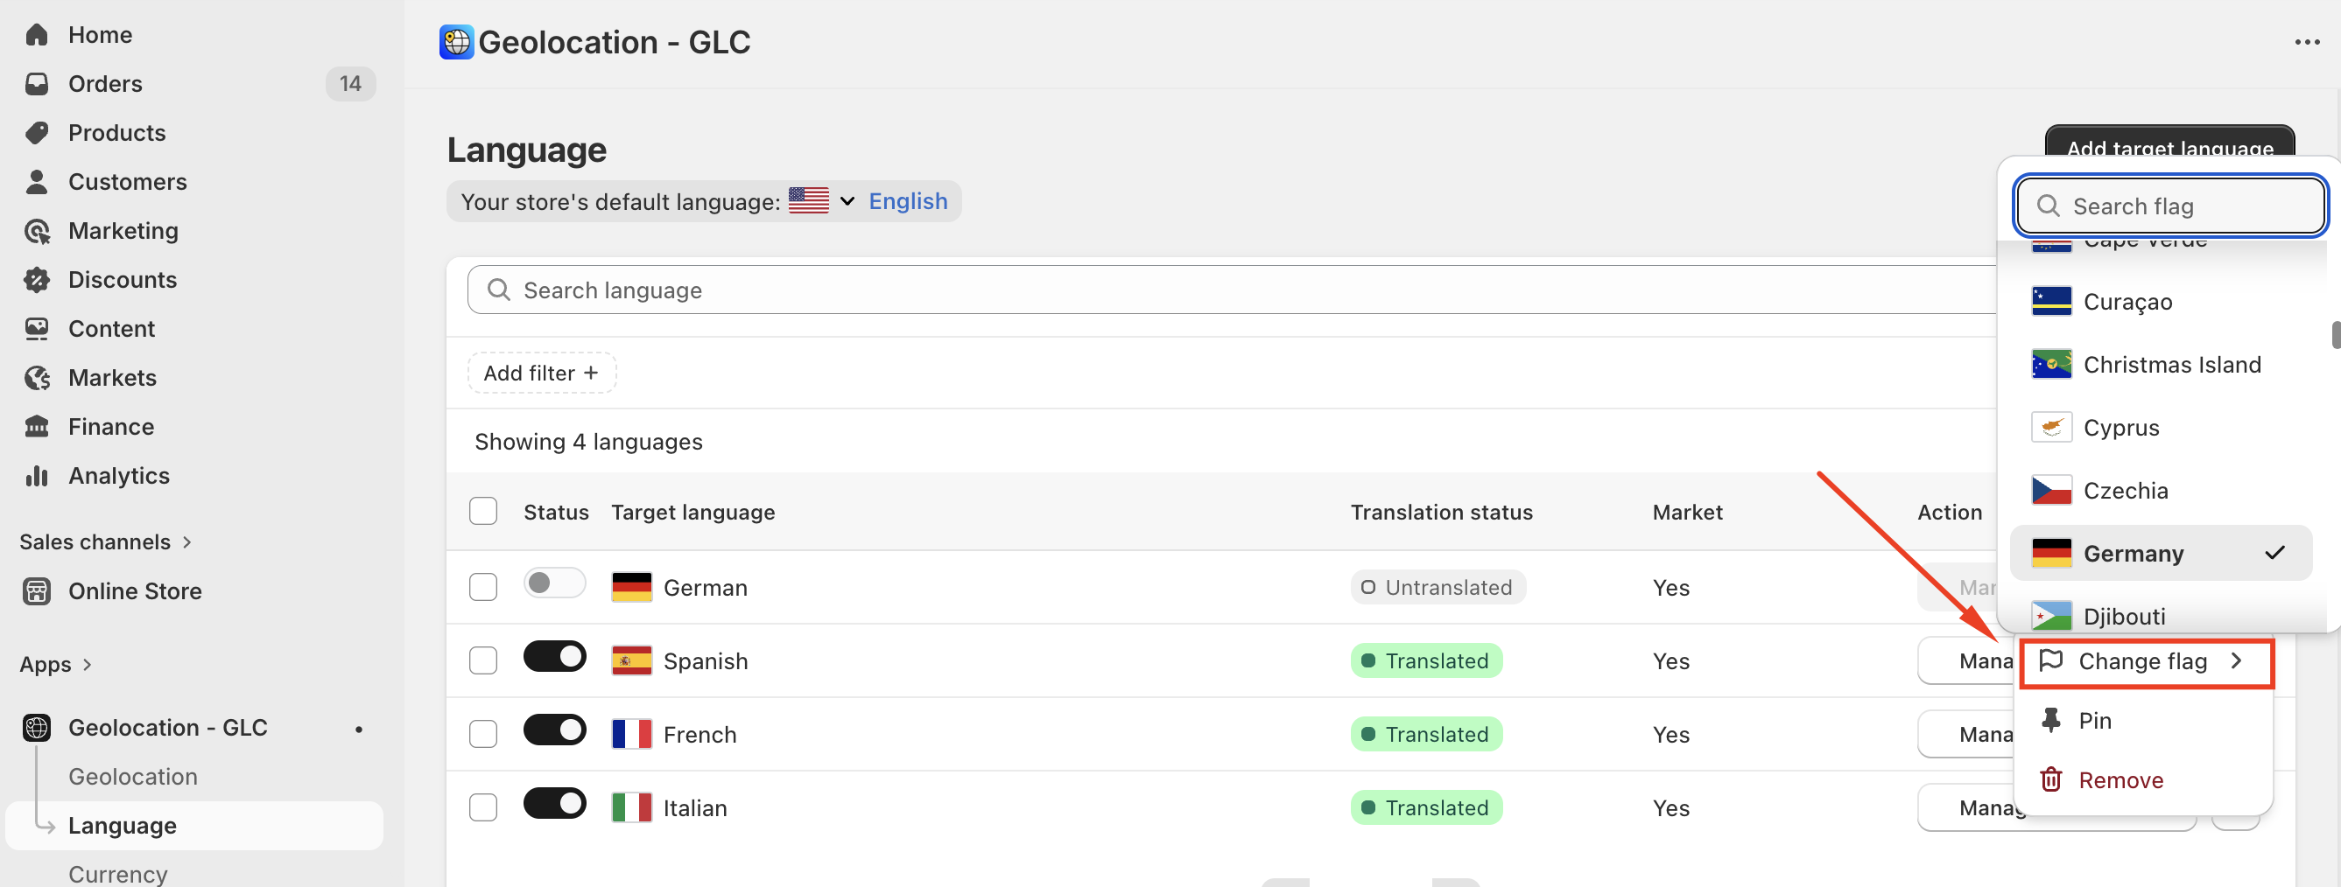The height and width of the screenshot is (887, 2341).
Task: Disable the Spanish language status toggle
Action: pyautogui.click(x=554, y=656)
